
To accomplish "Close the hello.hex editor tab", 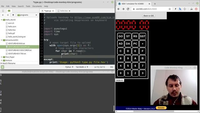I will tap(69, 11).
